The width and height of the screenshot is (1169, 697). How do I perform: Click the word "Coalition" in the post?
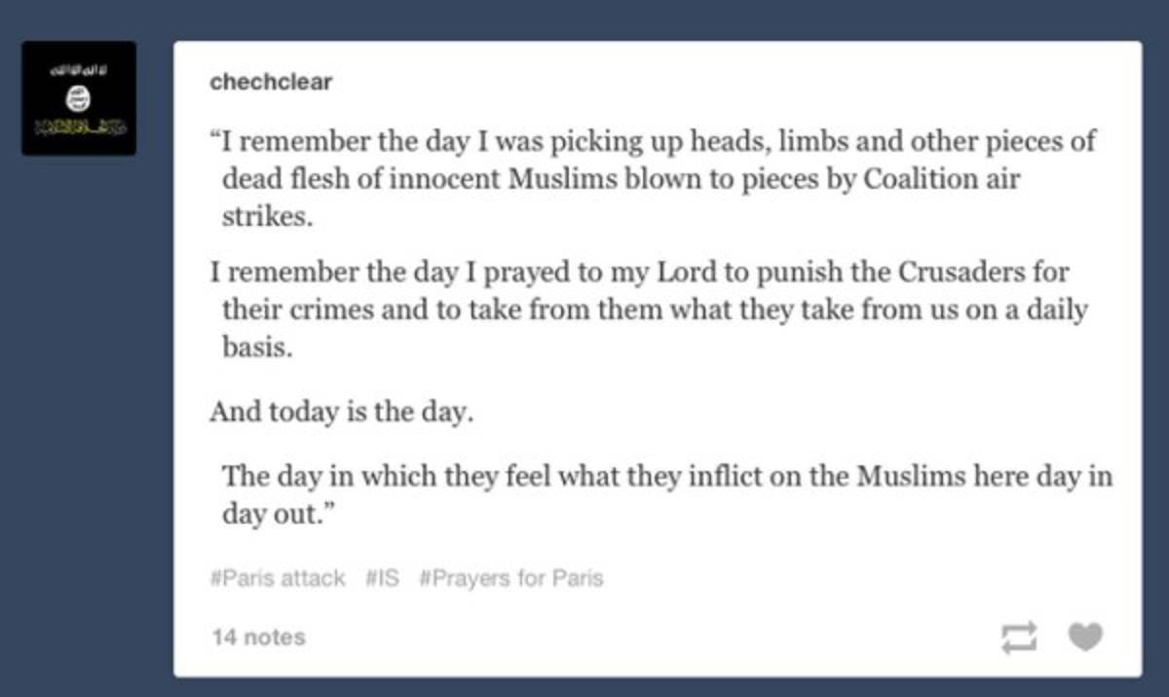point(917,179)
